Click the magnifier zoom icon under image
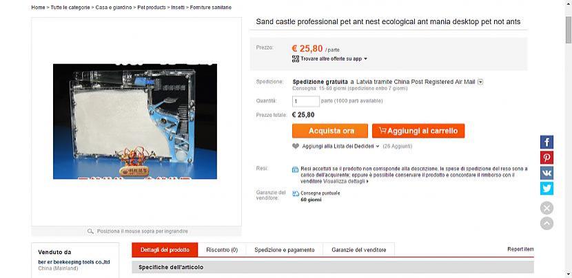The image size is (572, 278). [x=90, y=231]
